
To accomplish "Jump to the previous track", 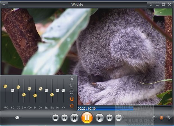I will coord(74,118).
